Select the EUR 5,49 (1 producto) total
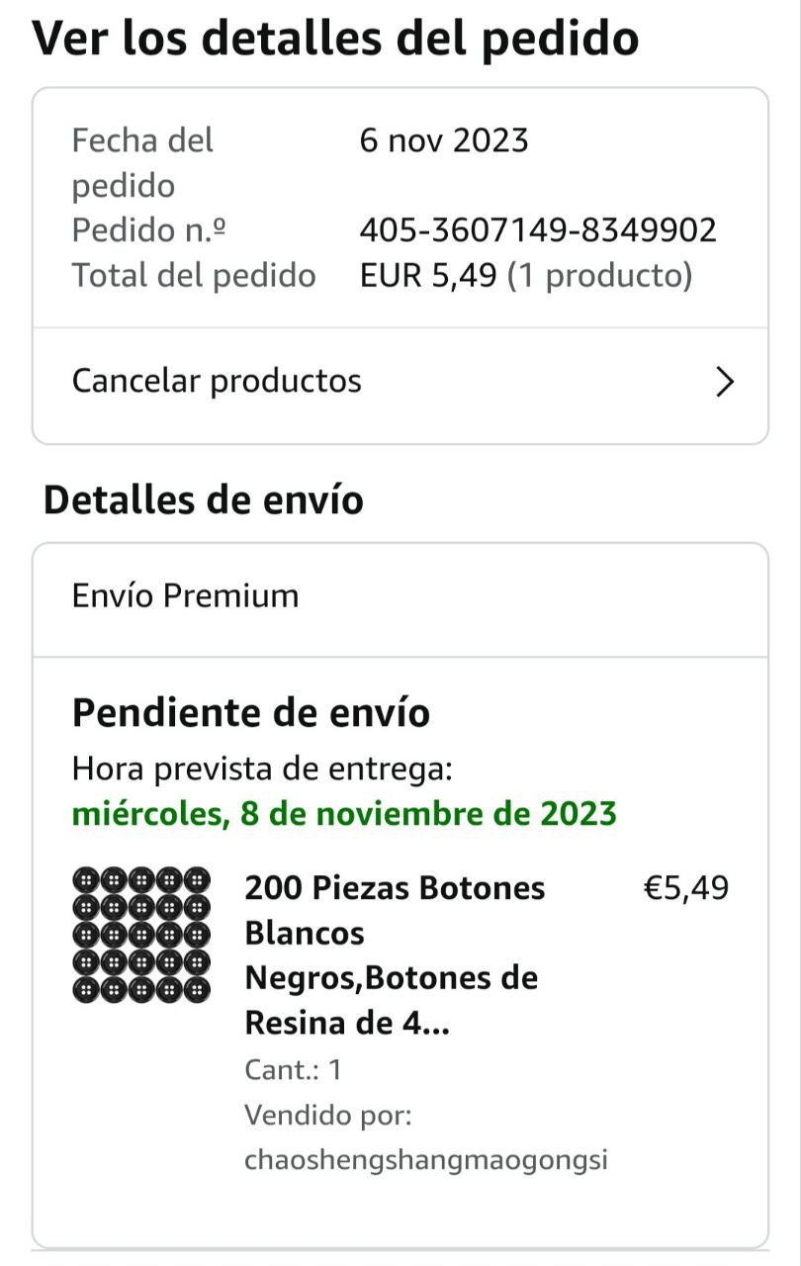Screen dimensions: 801x1266 [526, 276]
